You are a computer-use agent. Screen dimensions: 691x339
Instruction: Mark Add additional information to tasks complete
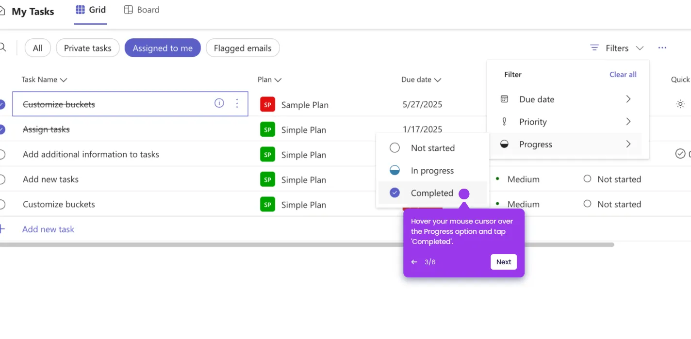pyautogui.click(x=1, y=154)
